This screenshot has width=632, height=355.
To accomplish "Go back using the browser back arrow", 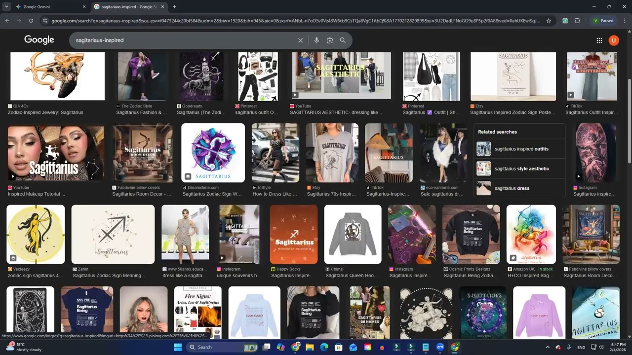I will click(7, 21).
